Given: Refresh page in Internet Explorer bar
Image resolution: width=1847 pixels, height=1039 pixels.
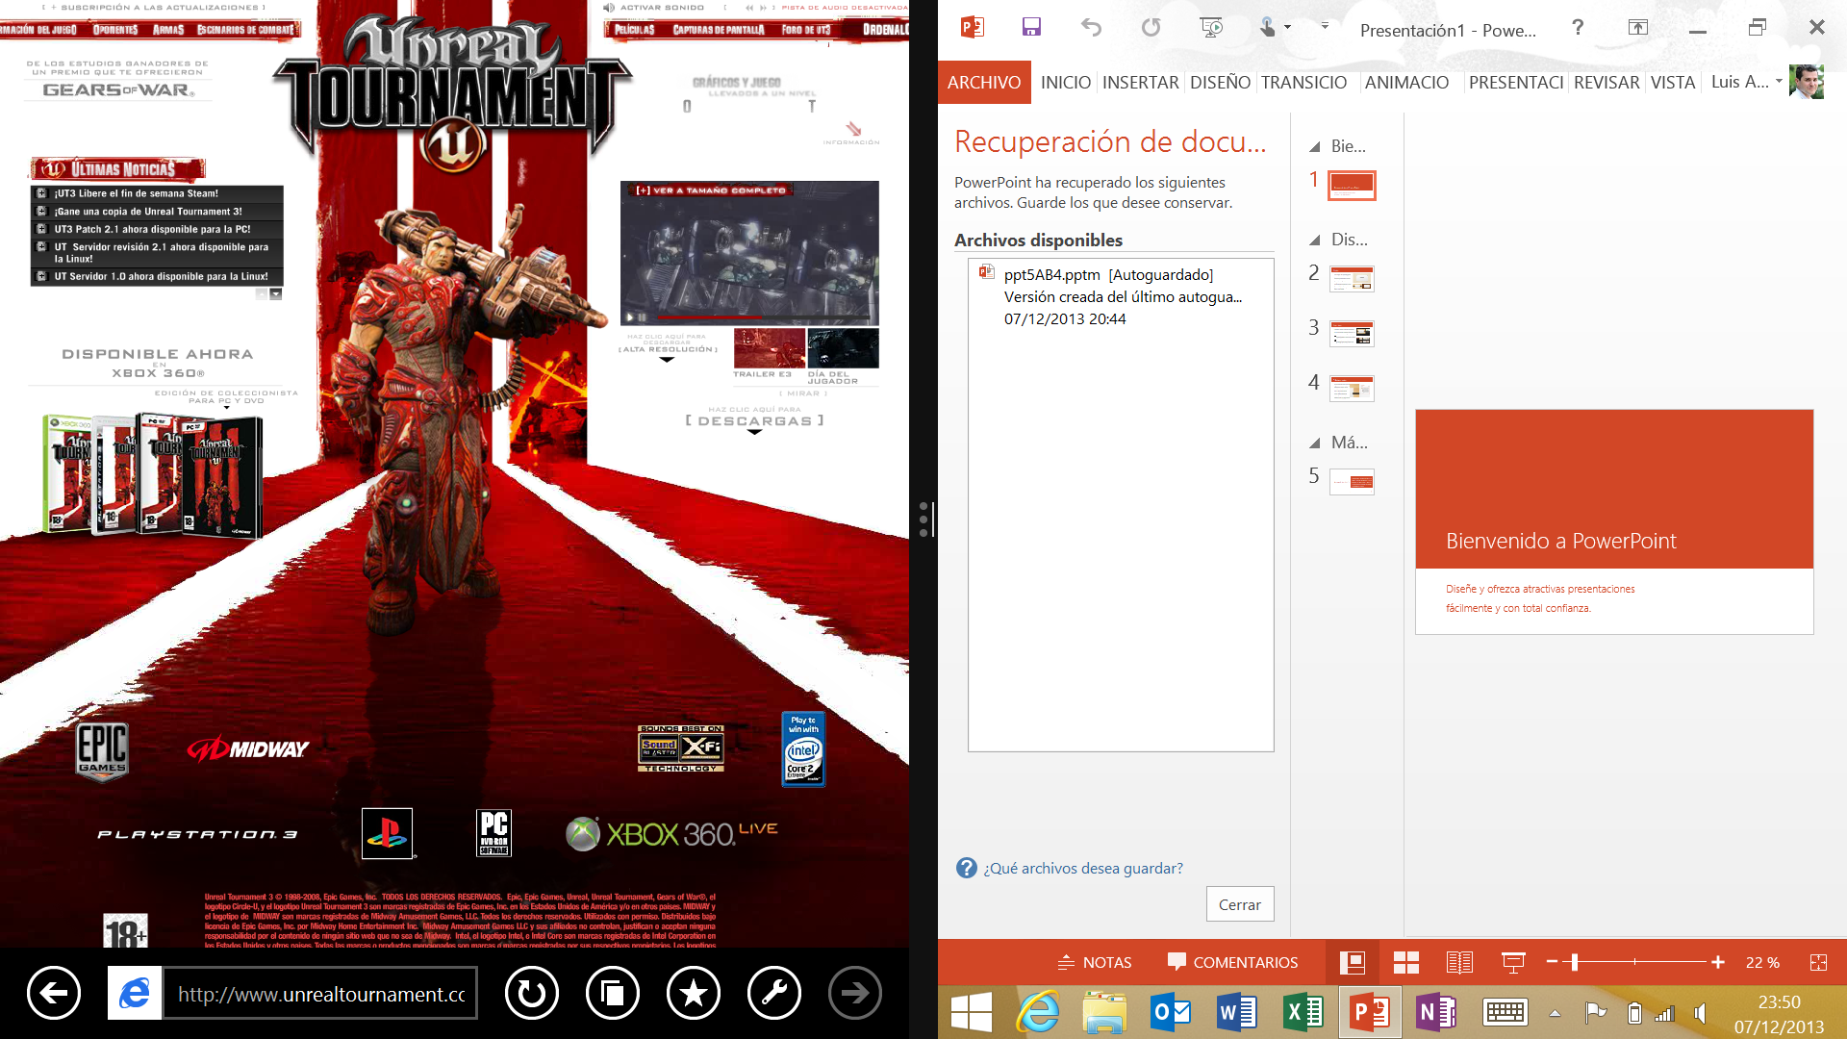Looking at the screenshot, I should click(531, 993).
